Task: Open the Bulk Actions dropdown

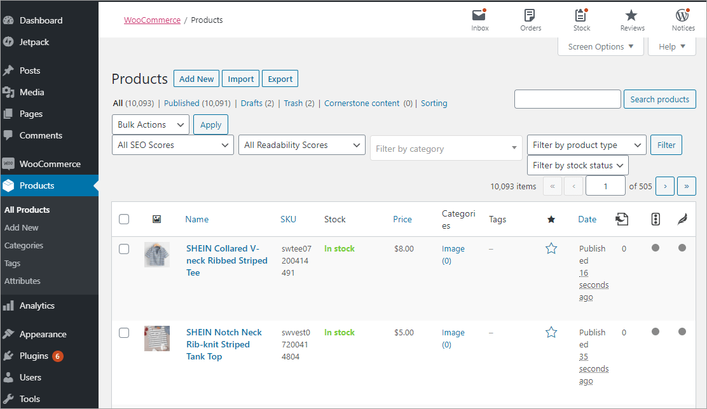Action: [x=151, y=124]
